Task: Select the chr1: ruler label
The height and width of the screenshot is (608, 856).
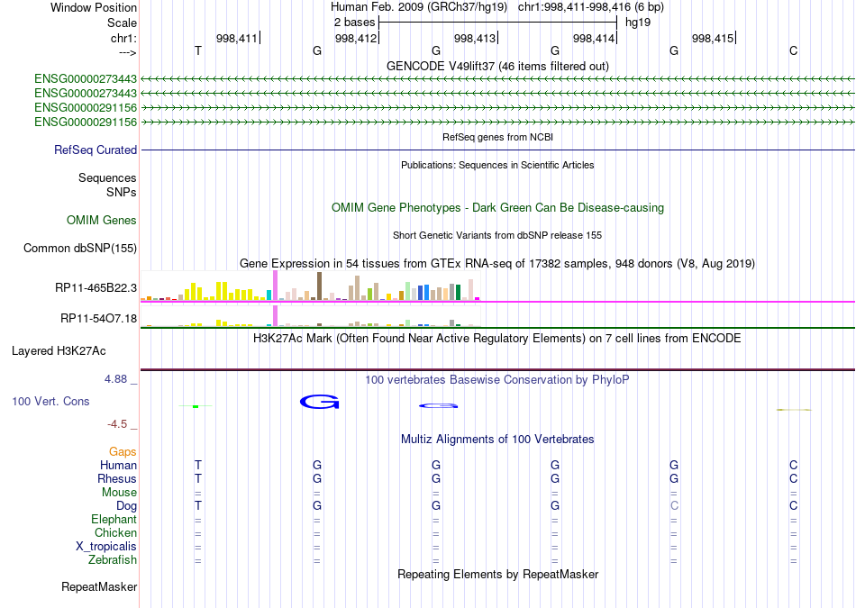Action: (123, 38)
